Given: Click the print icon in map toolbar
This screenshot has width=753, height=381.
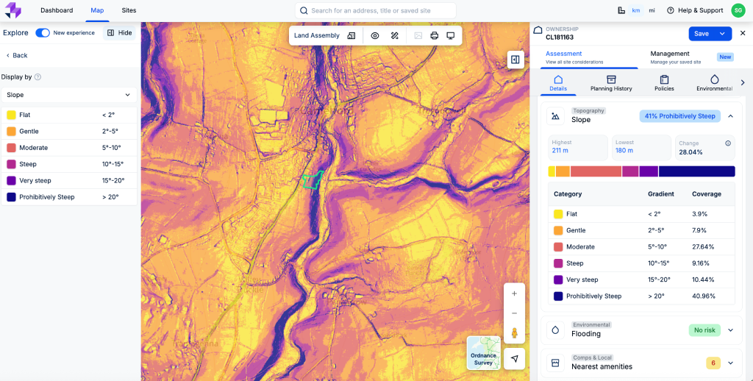Looking at the screenshot, I should tap(434, 35).
